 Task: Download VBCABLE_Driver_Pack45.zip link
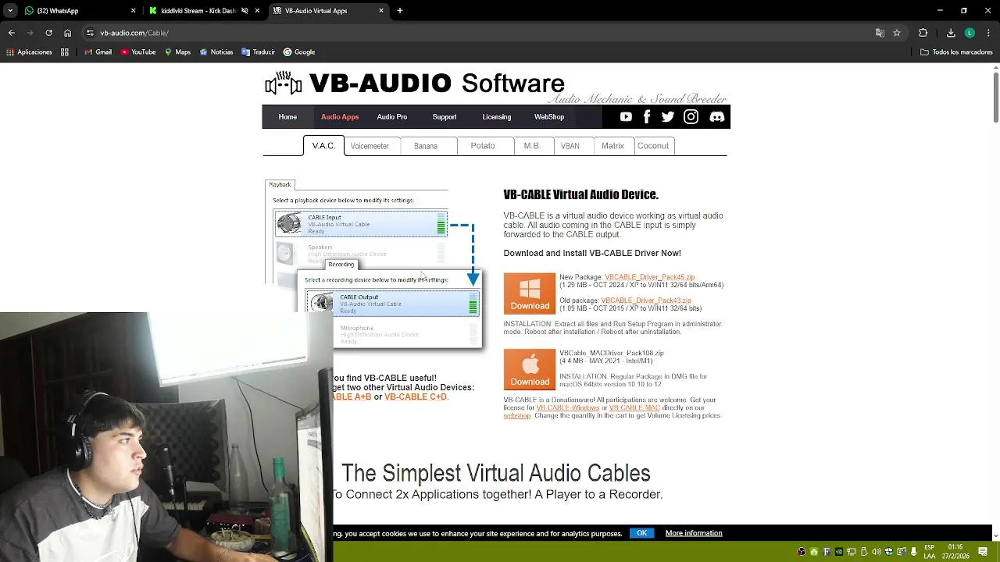[649, 277]
